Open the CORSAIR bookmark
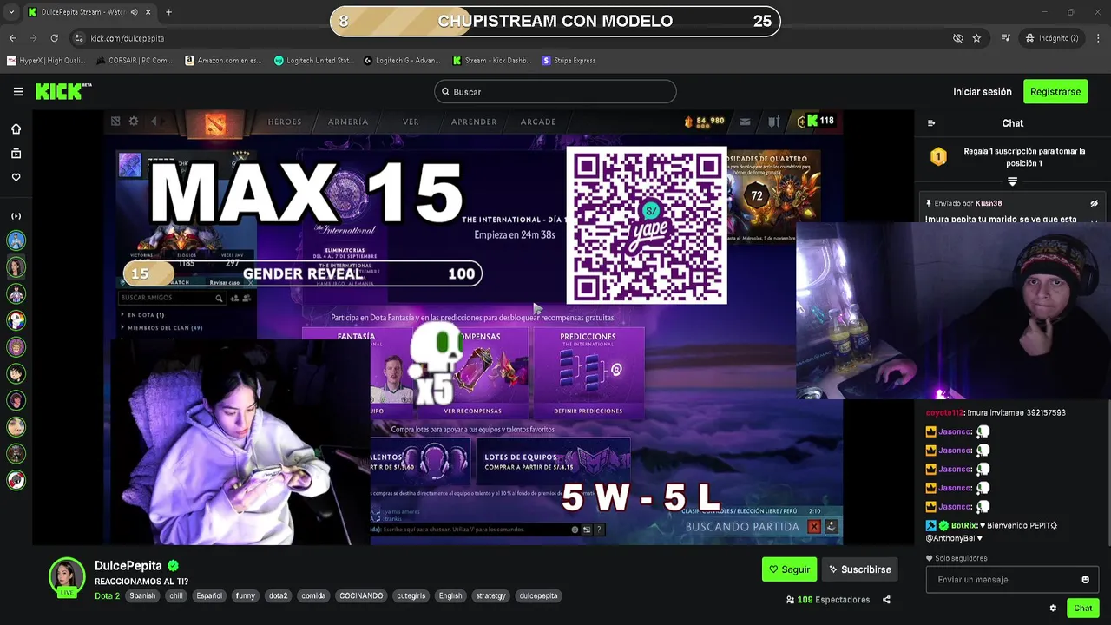 (134, 61)
